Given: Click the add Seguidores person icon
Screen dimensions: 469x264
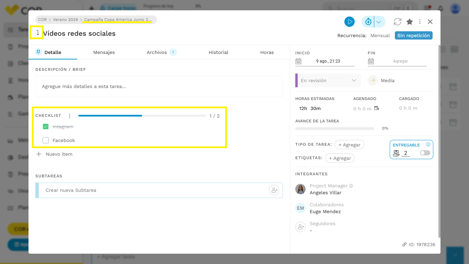Looking at the screenshot, I should point(300,227).
